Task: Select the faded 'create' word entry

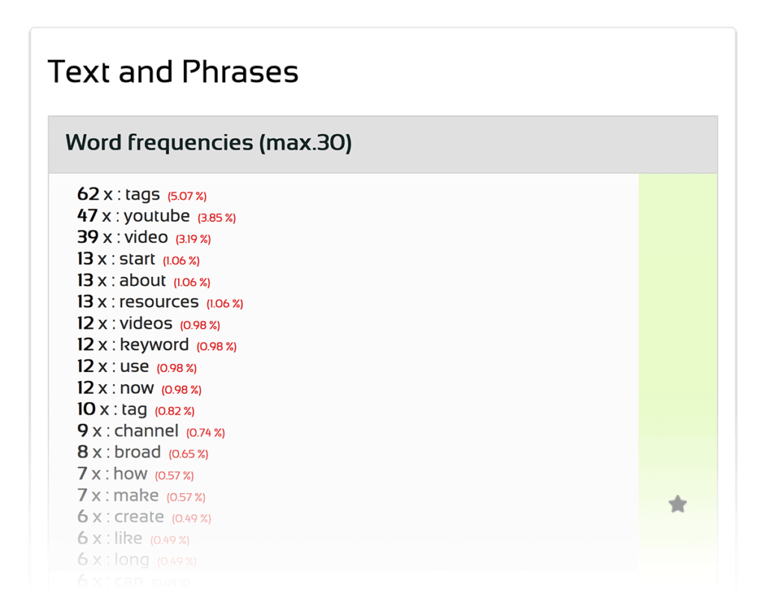Action: 138,517
